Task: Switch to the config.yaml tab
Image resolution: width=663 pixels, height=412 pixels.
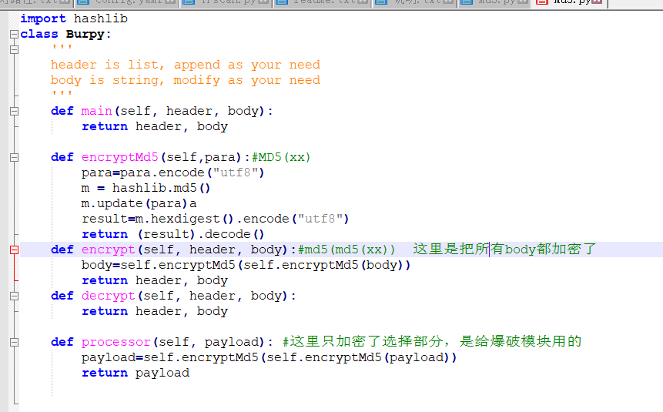Action: (122, 2)
